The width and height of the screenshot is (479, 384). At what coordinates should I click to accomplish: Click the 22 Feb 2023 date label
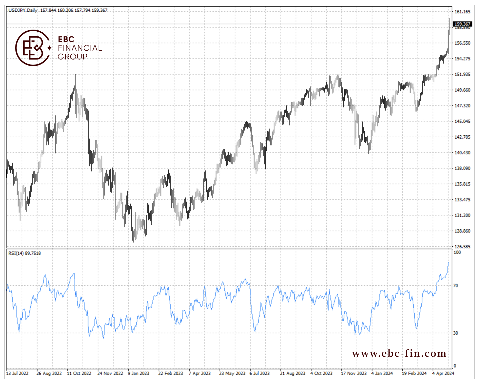tap(171, 374)
